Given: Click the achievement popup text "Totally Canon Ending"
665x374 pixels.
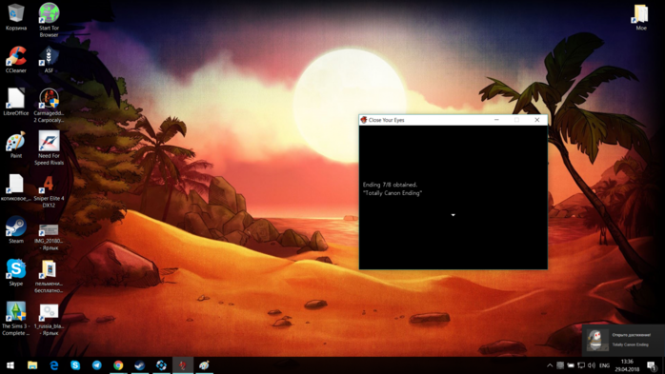Looking at the screenshot, I should (x=630, y=344).
